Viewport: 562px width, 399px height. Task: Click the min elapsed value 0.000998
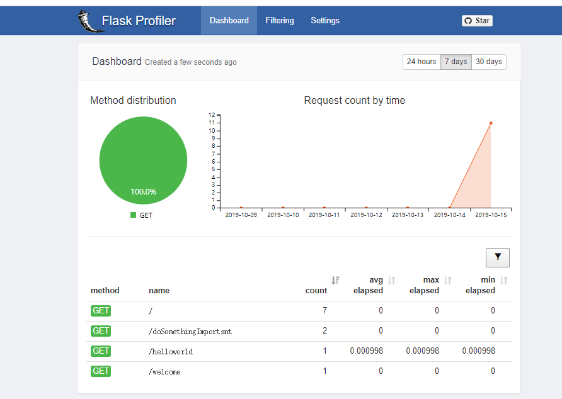pos(478,351)
